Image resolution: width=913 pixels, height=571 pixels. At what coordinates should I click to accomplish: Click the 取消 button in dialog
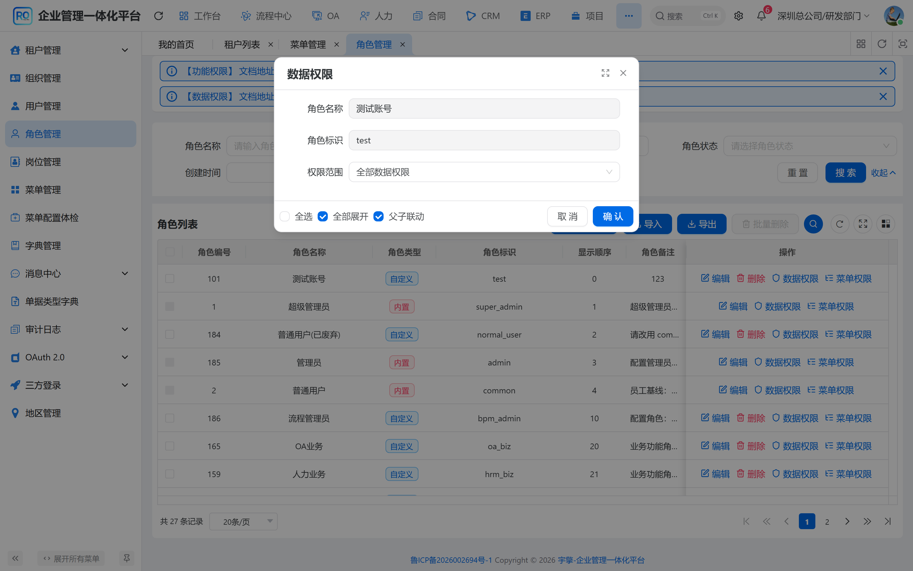(x=567, y=216)
